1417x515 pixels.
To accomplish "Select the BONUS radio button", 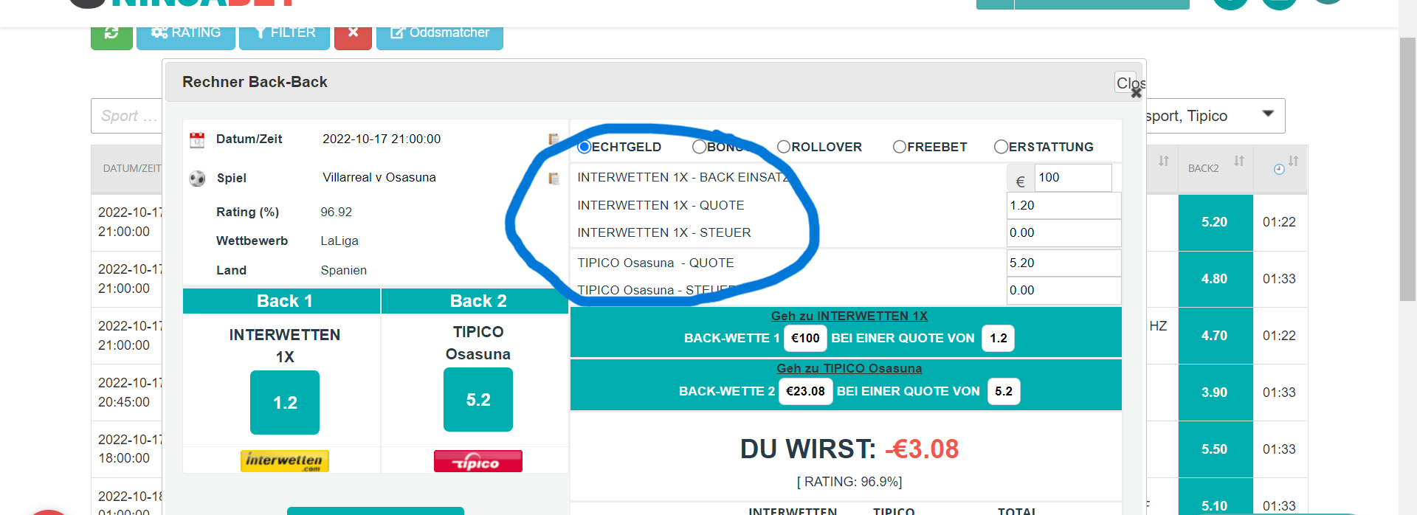I will point(699,147).
